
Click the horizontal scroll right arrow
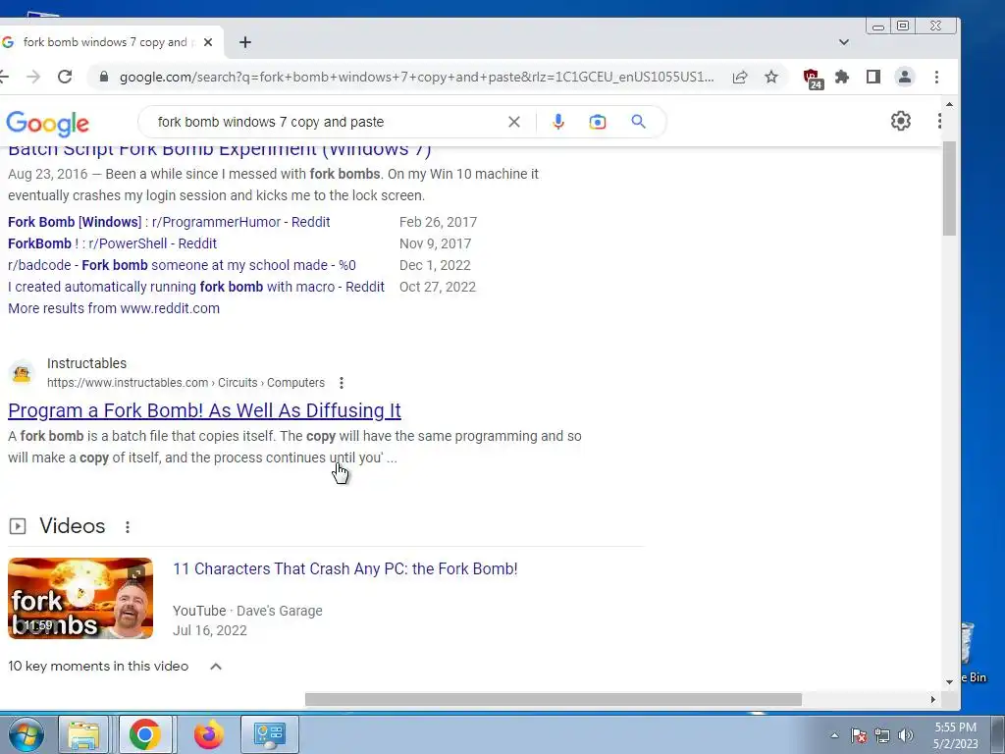[x=932, y=699]
